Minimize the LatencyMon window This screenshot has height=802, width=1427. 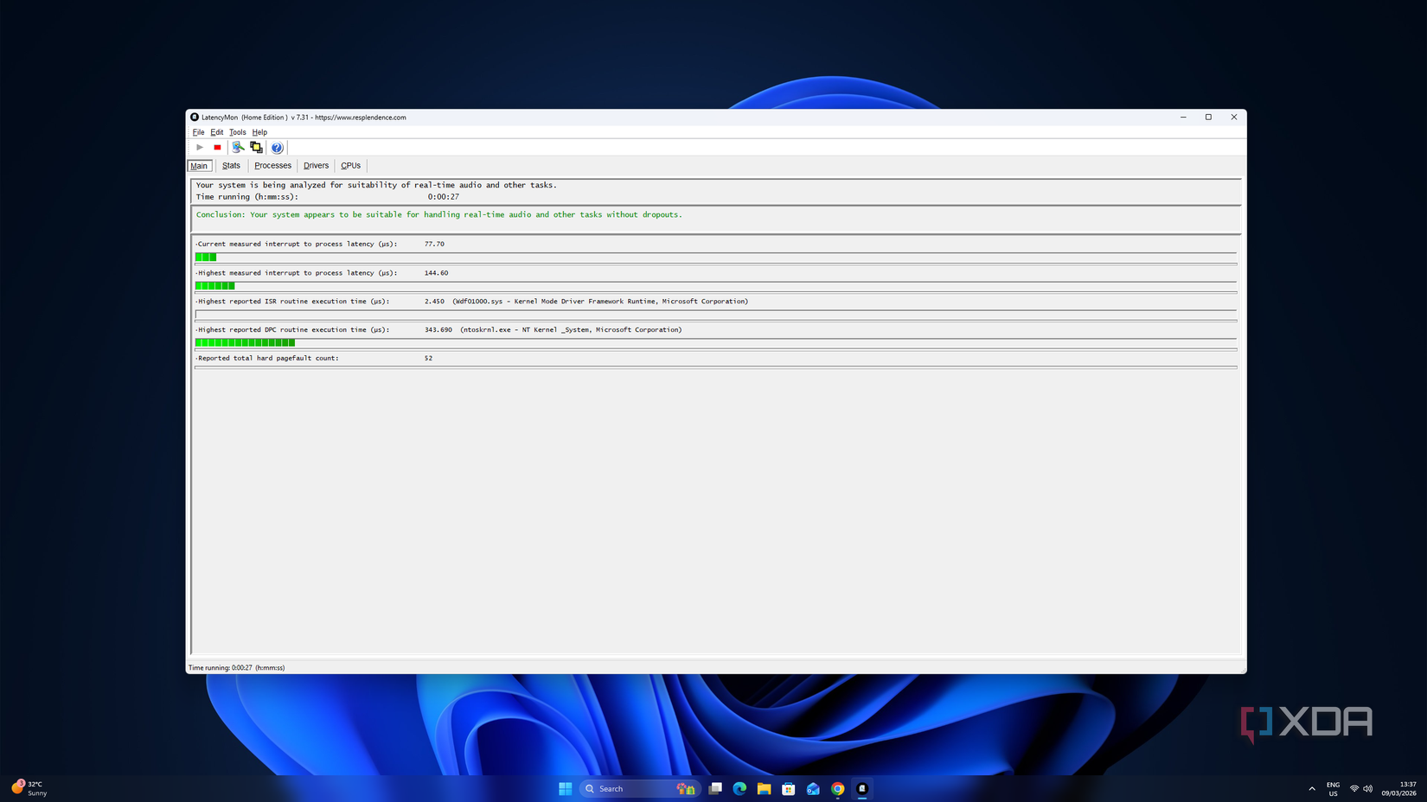point(1183,118)
